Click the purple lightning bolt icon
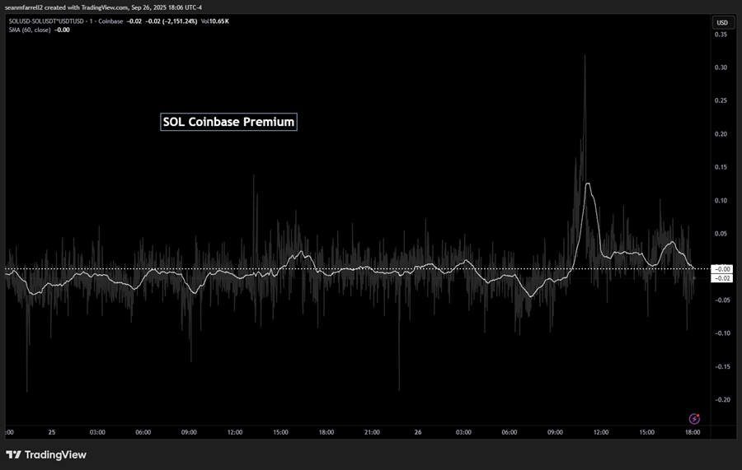Viewport: 742px width, 470px height. [x=694, y=419]
